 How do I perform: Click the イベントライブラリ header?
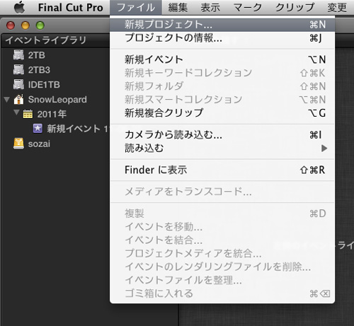tap(46, 40)
